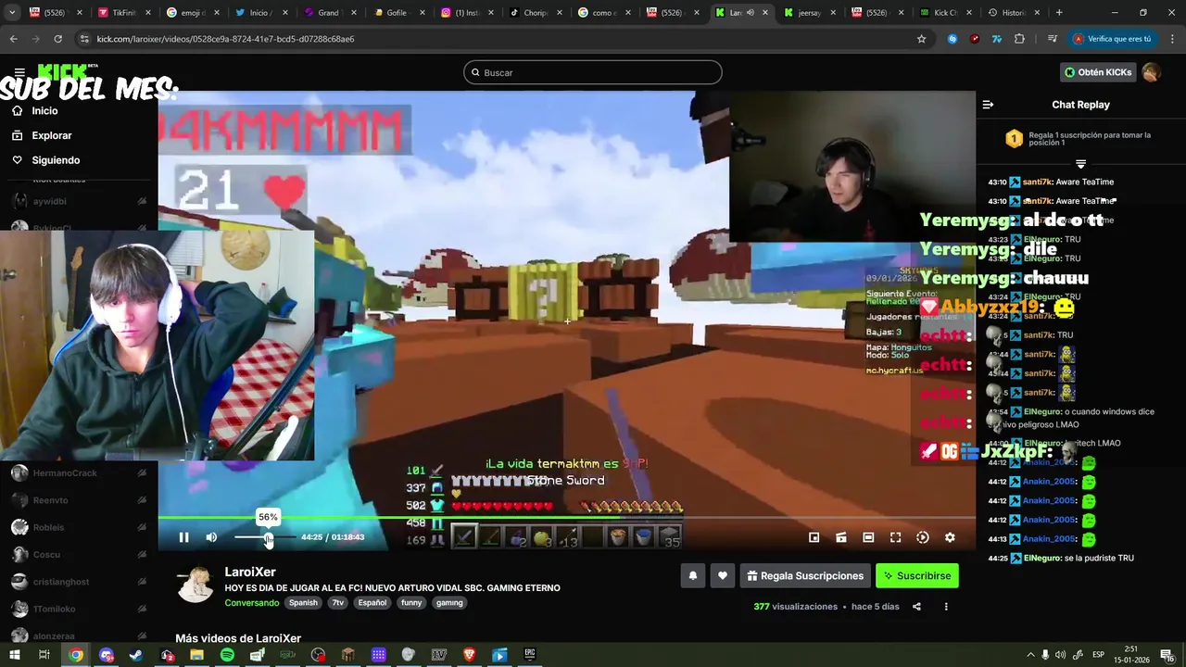Go to Inicio in sidebar
The height and width of the screenshot is (667, 1186).
[44, 110]
